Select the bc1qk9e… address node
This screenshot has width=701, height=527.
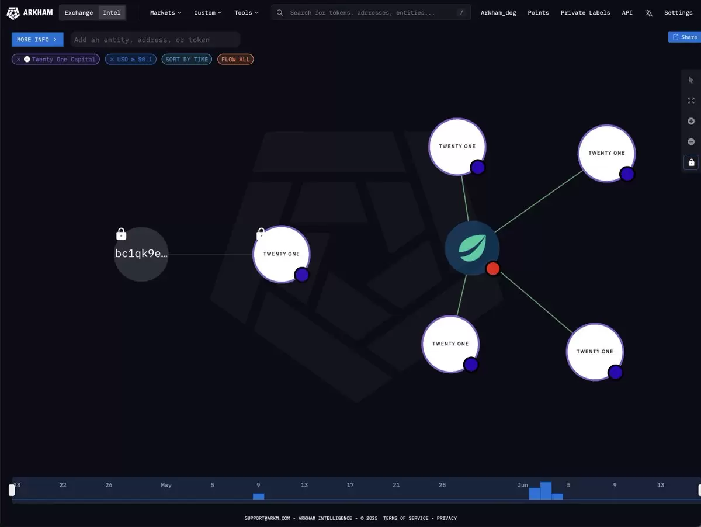(141, 254)
